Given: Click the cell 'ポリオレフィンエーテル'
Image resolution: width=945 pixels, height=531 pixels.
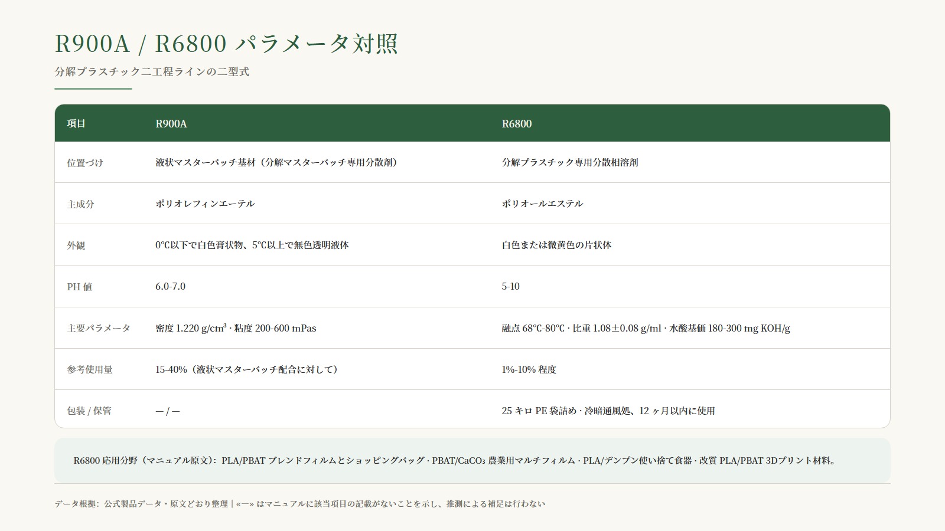Looking at the screenshot, I should (205, 204).
